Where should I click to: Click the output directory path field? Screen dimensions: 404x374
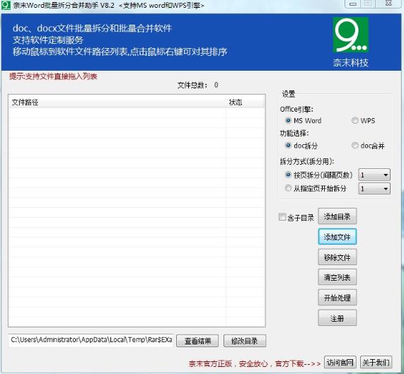[x=91, y=340]
